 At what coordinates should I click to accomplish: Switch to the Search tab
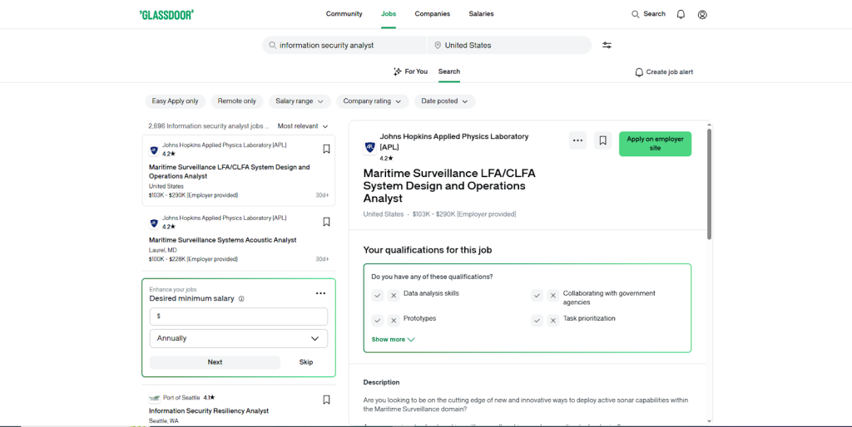[x=449, y=71]
